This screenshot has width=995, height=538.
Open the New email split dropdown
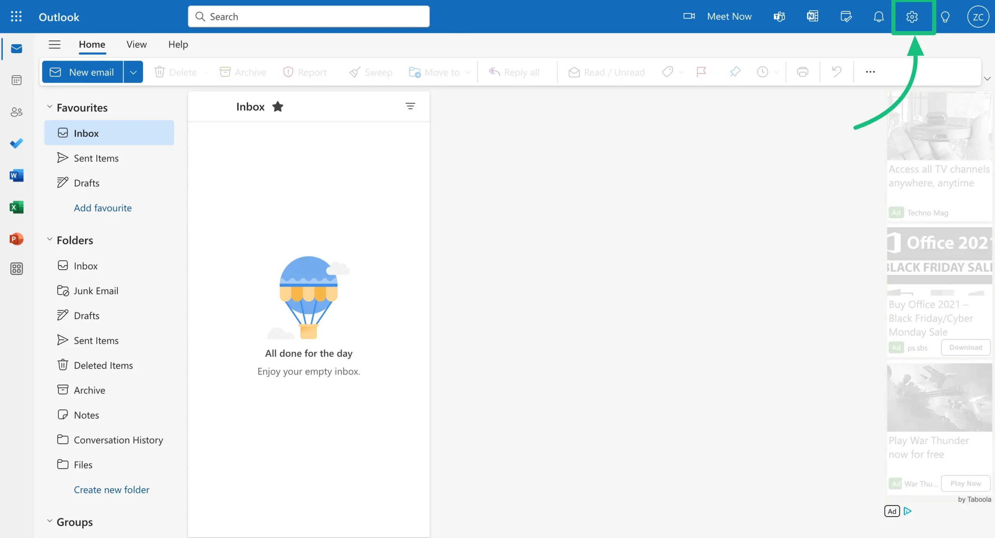coord(133,72)
